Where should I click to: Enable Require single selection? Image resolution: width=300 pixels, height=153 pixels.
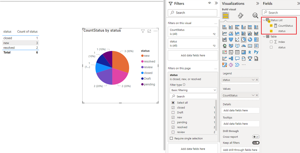click(x=171, y=138)
